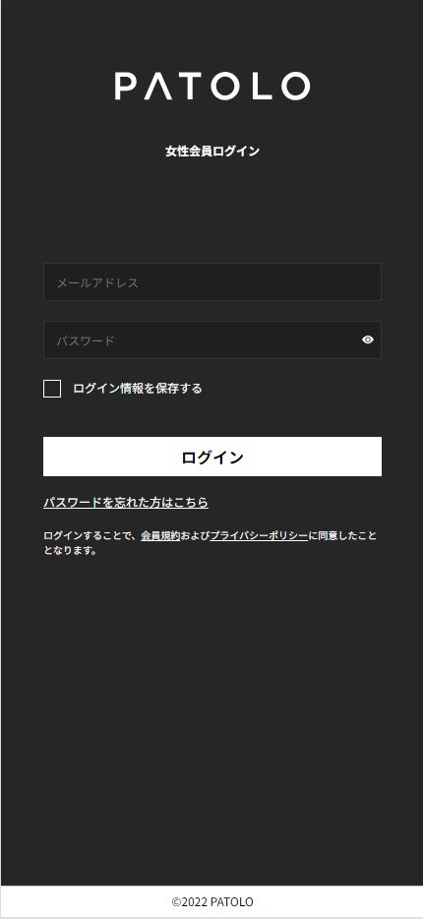The height and width of the screenshot is (919, 423).
Task: Open パスワードを忘れた方はこちら link
Action: (x=126, y=502)
